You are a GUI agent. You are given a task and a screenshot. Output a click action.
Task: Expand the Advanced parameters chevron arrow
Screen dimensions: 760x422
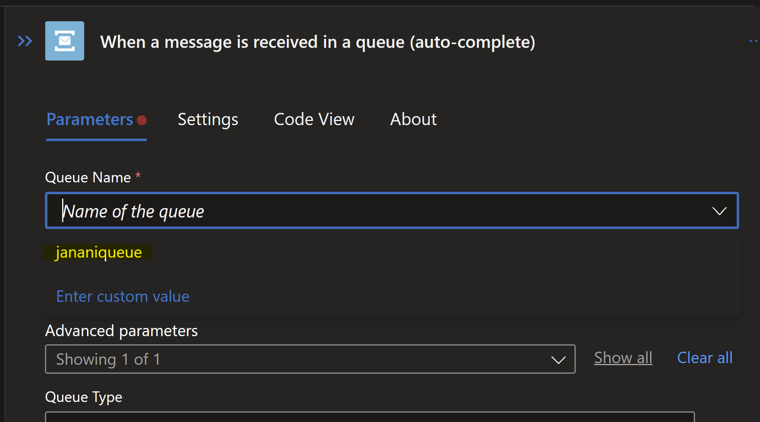(x=558, y=359)
